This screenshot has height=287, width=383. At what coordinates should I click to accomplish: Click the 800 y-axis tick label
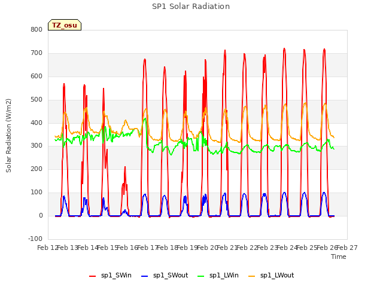click(37, 29)
